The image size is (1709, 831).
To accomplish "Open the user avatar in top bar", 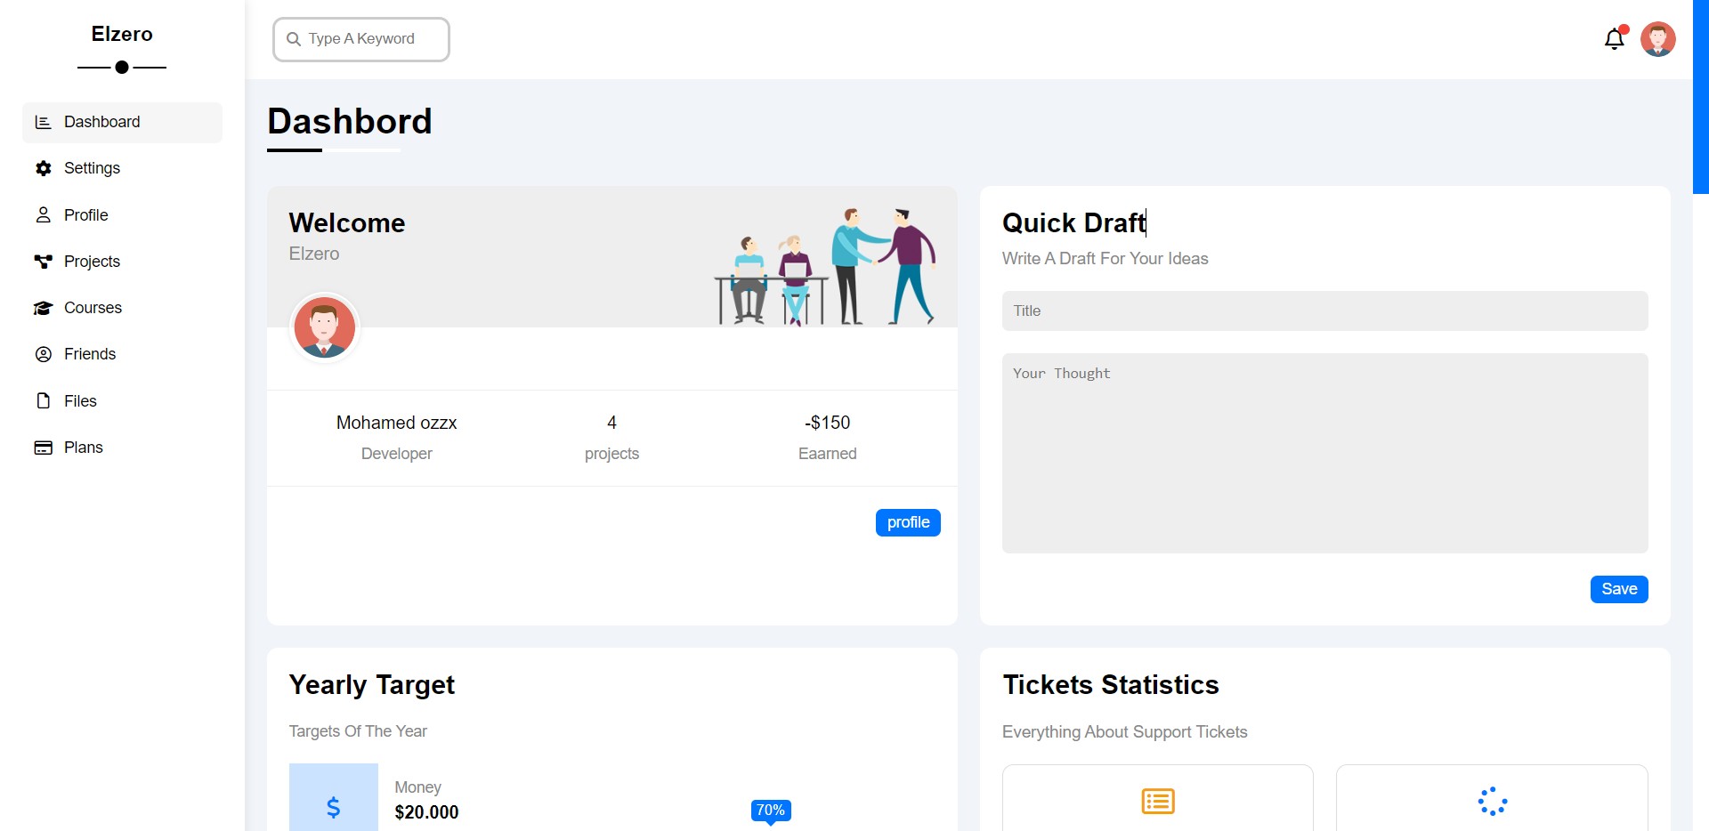I will pyautogui.click(x=1657, y=39).
